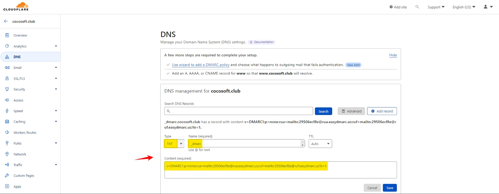The image size is (499, 194).
Task: Open the record Type dropdown set to TXT
Action: (x=174, y=144)
